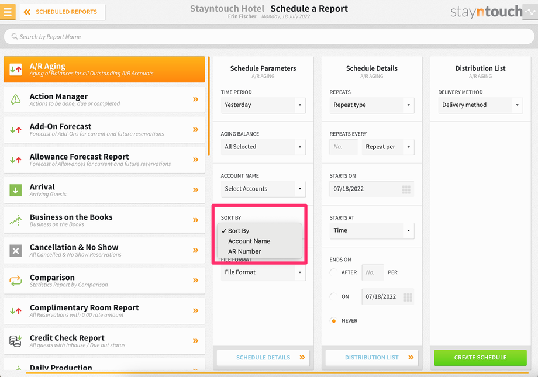This screenshot has width=538, height=377.
Task: Open the Time Period Yesterday dropdown
Action: pyautogui.click(x=263, y=105)
